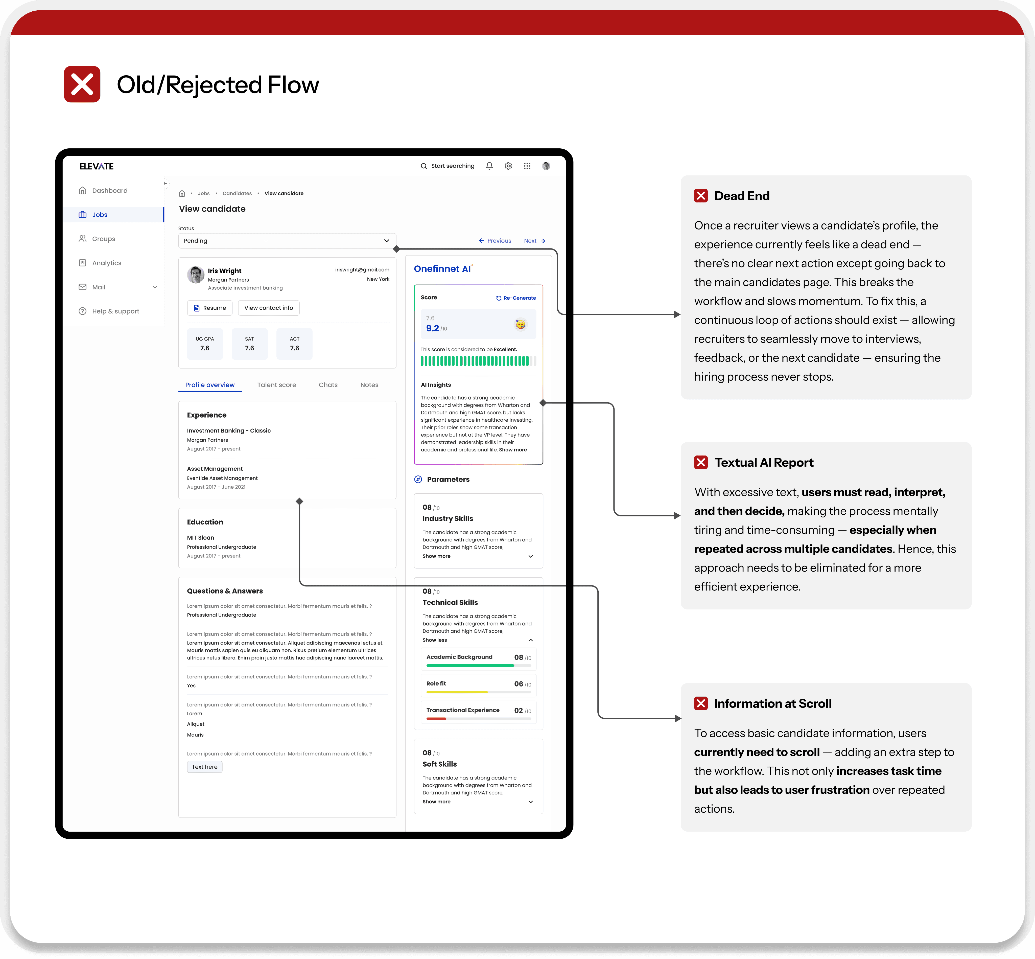Click the Resume button
Viewport: 1035px width, 959px height.
pyautogui.click(x=209, y=308)
